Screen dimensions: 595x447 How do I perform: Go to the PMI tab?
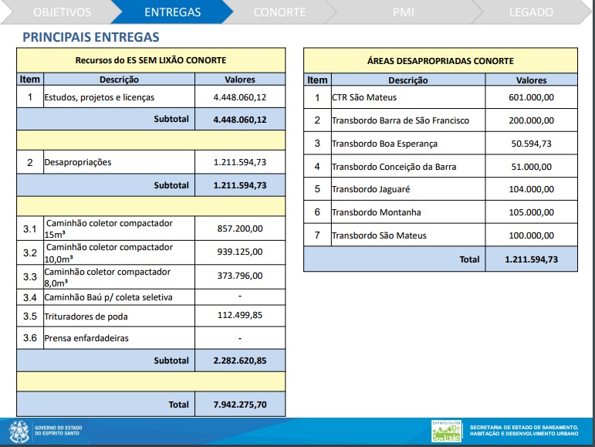(403, 12)
